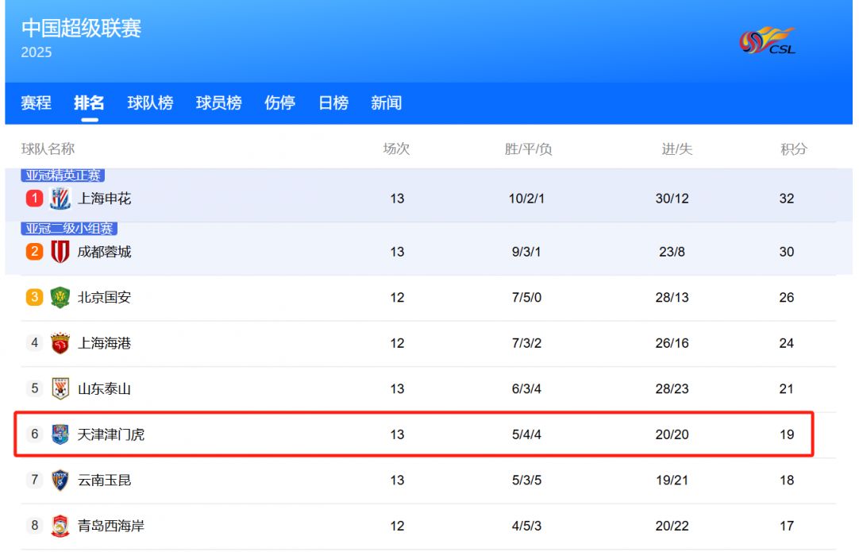Click the 亚冠精英正赛 tag
This screenshot has width=859, height=552.
[x=63, y=175]
